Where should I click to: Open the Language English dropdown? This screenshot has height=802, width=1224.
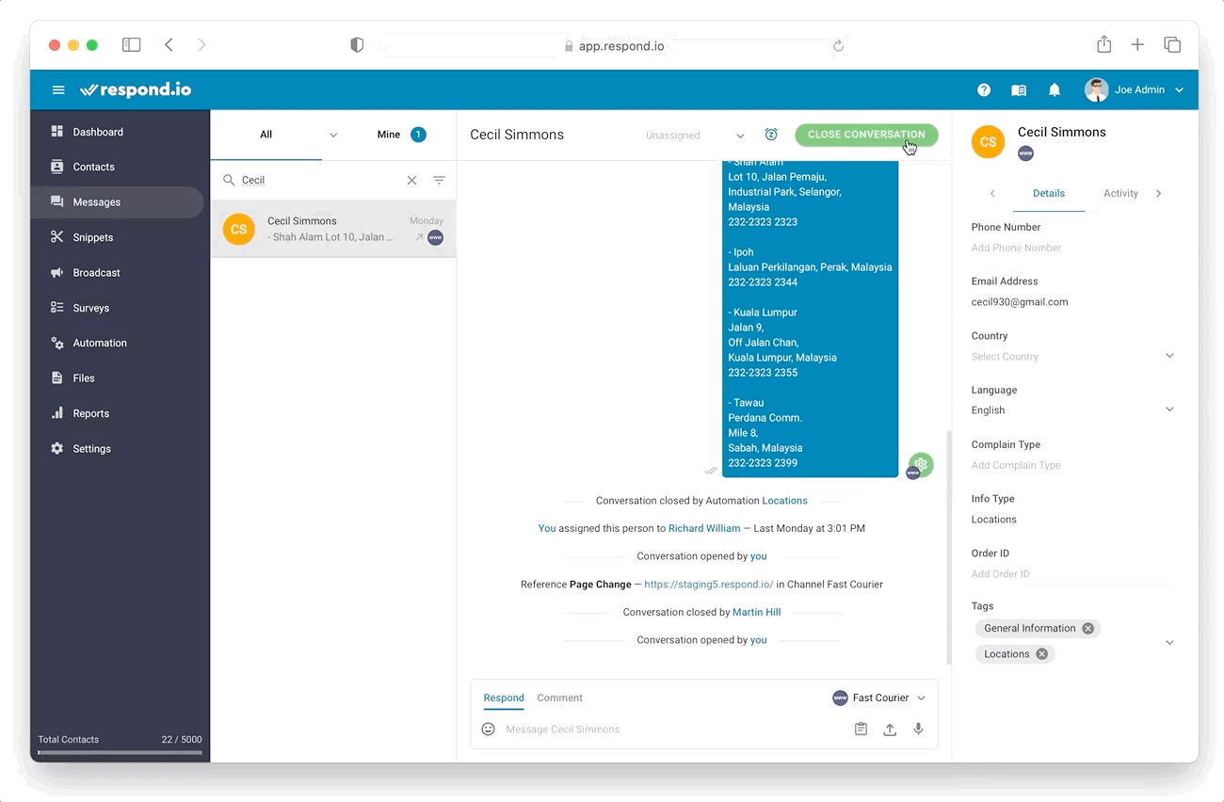[x=1073, y=410]
